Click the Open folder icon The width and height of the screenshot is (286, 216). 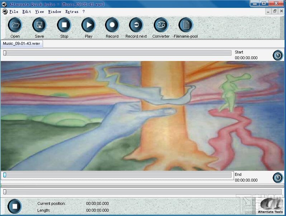click(x=15, y=25)
